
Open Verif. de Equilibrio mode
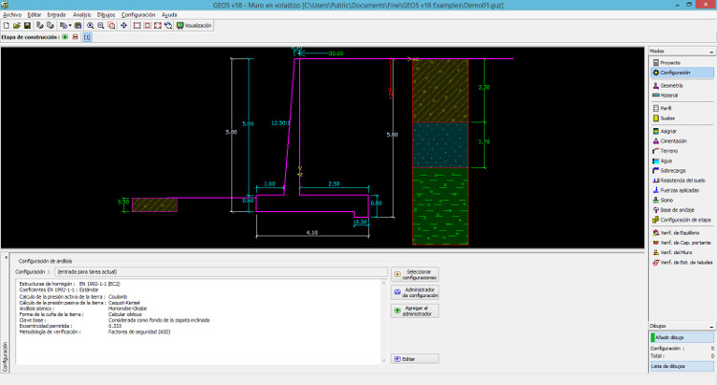(679, 233)
